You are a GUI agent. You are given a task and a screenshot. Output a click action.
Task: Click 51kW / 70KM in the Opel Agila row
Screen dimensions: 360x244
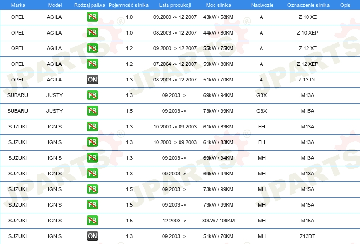[218, 80]
